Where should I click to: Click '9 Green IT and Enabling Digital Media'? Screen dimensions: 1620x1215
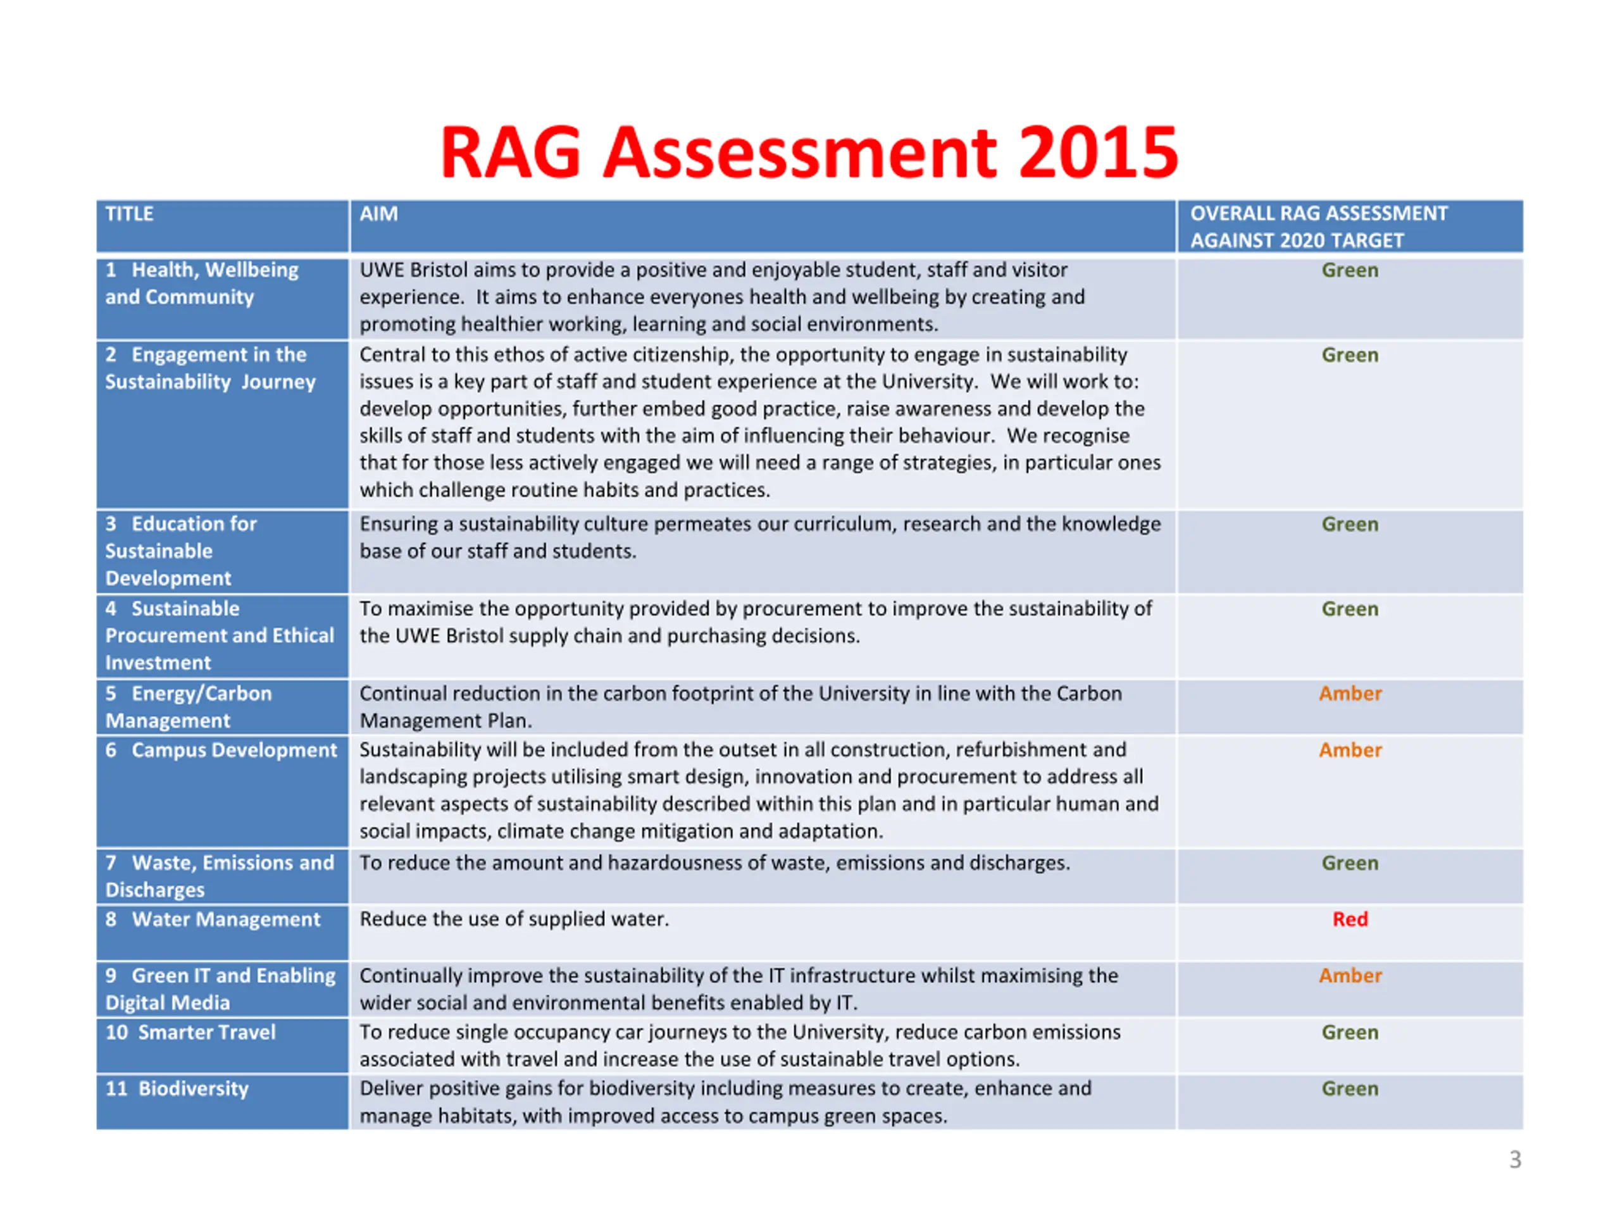click(223, 990)
